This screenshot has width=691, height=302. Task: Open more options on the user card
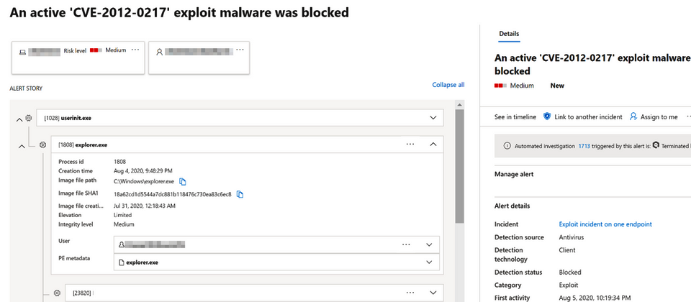click(x=240, y=50)
